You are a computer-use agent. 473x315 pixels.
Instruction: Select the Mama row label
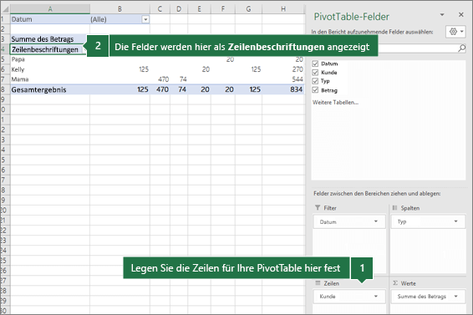[50, 79]
